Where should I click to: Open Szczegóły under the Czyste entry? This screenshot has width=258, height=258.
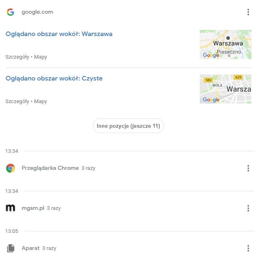tap(17, 102)
